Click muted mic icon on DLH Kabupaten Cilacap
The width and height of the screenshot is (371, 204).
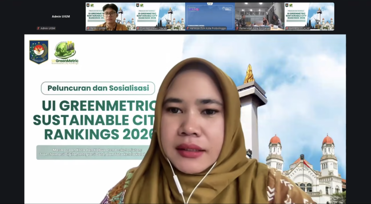pos(138,28)
